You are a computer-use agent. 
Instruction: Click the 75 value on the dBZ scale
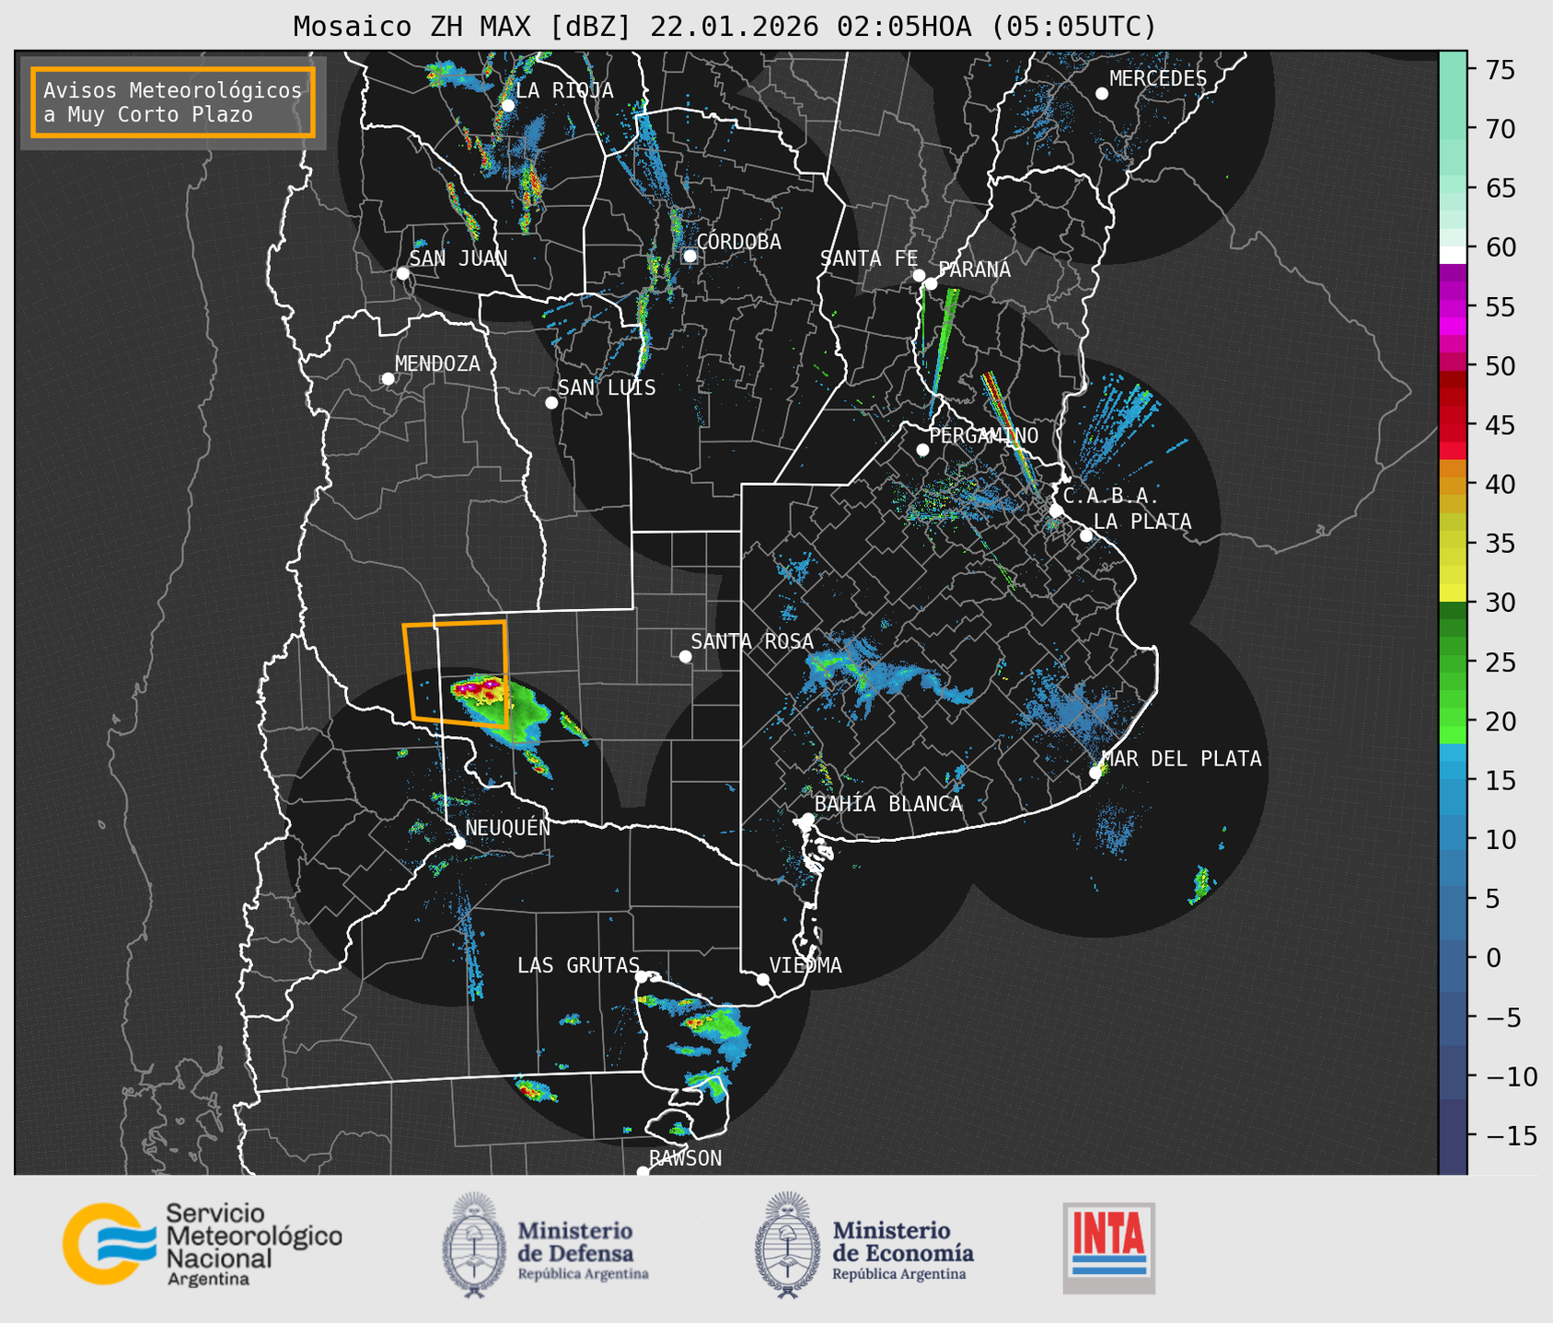(1499, 70)
